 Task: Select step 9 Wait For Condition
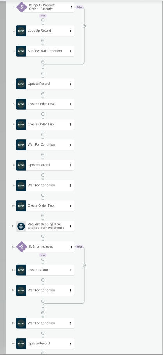[45, 186]
